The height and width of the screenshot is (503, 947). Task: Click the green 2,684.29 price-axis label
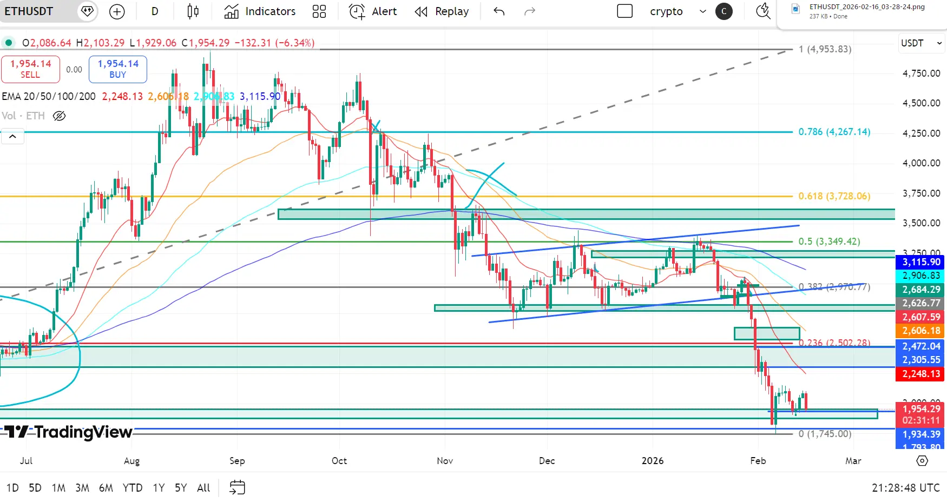921,290
